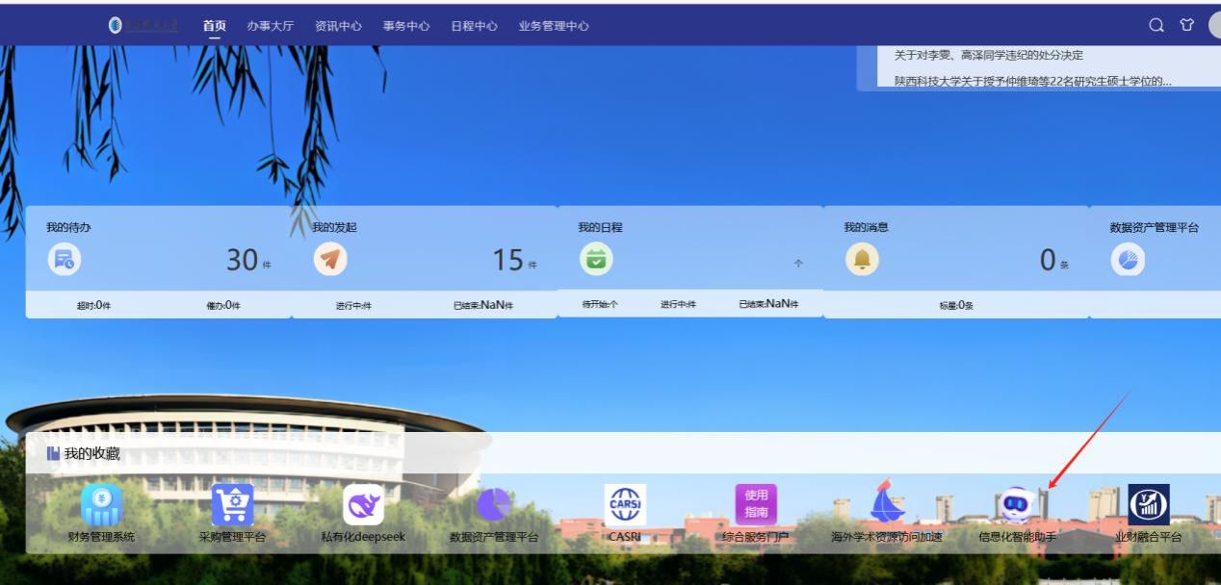Launch the 私有化deepseek whale icon
1221x585 pixels.
click(x=363, y=505)
